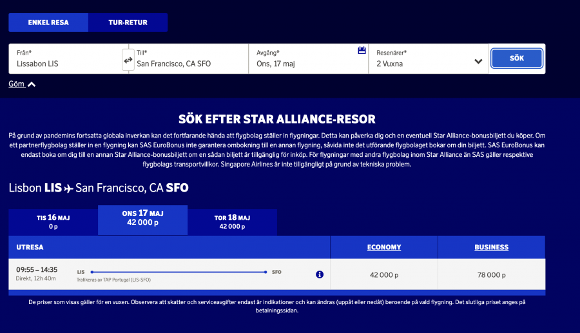
Task: Sort by the Business column header
Action: coord(491,247)
